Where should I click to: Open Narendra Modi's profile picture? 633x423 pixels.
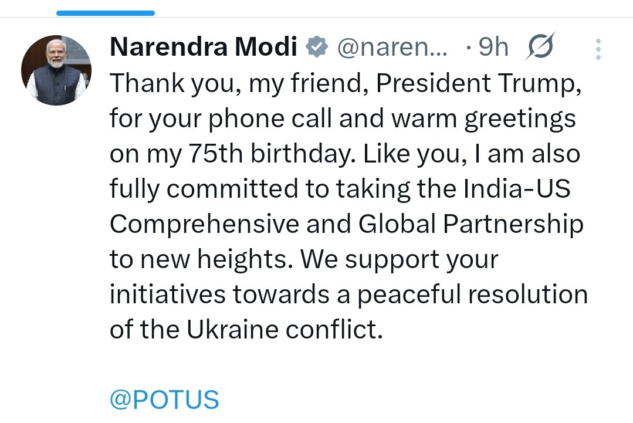pyautogui.click(x=56, y=70)
